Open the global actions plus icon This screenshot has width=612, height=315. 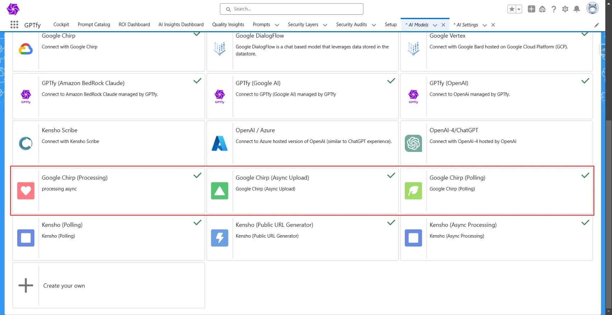[x=531, y=9]
